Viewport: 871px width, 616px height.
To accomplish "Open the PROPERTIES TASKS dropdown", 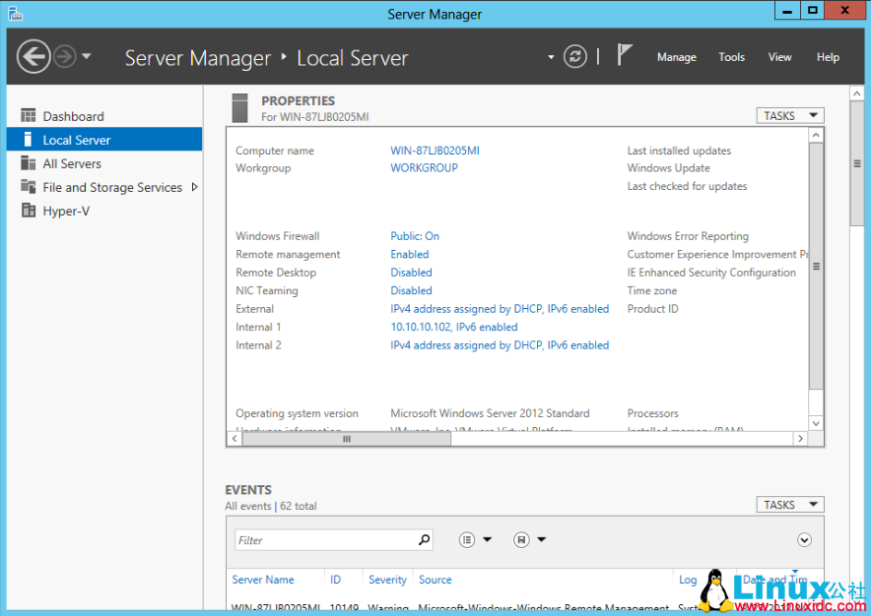I will [x=789, y=115].
